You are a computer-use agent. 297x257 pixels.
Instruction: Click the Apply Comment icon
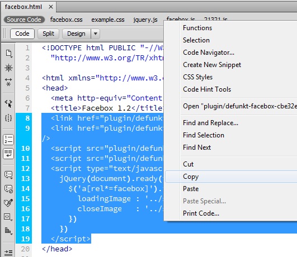tap(8, 175)
